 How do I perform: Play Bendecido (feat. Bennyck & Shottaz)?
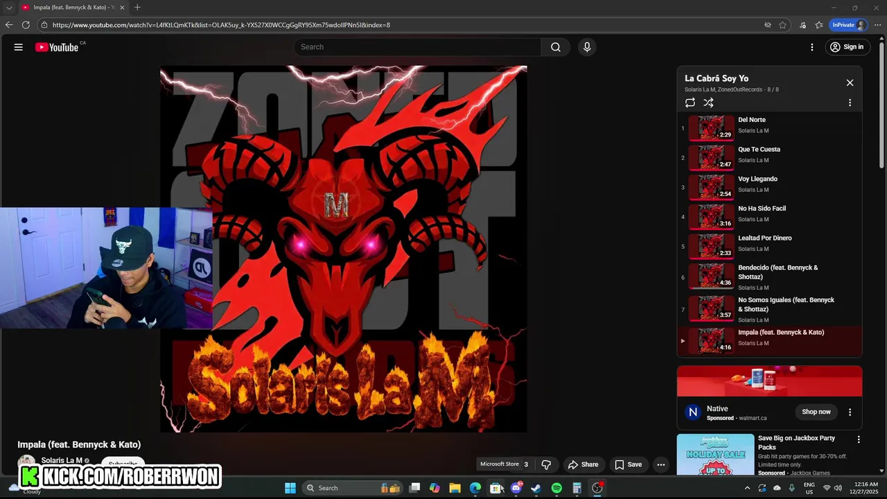(769, 277)
